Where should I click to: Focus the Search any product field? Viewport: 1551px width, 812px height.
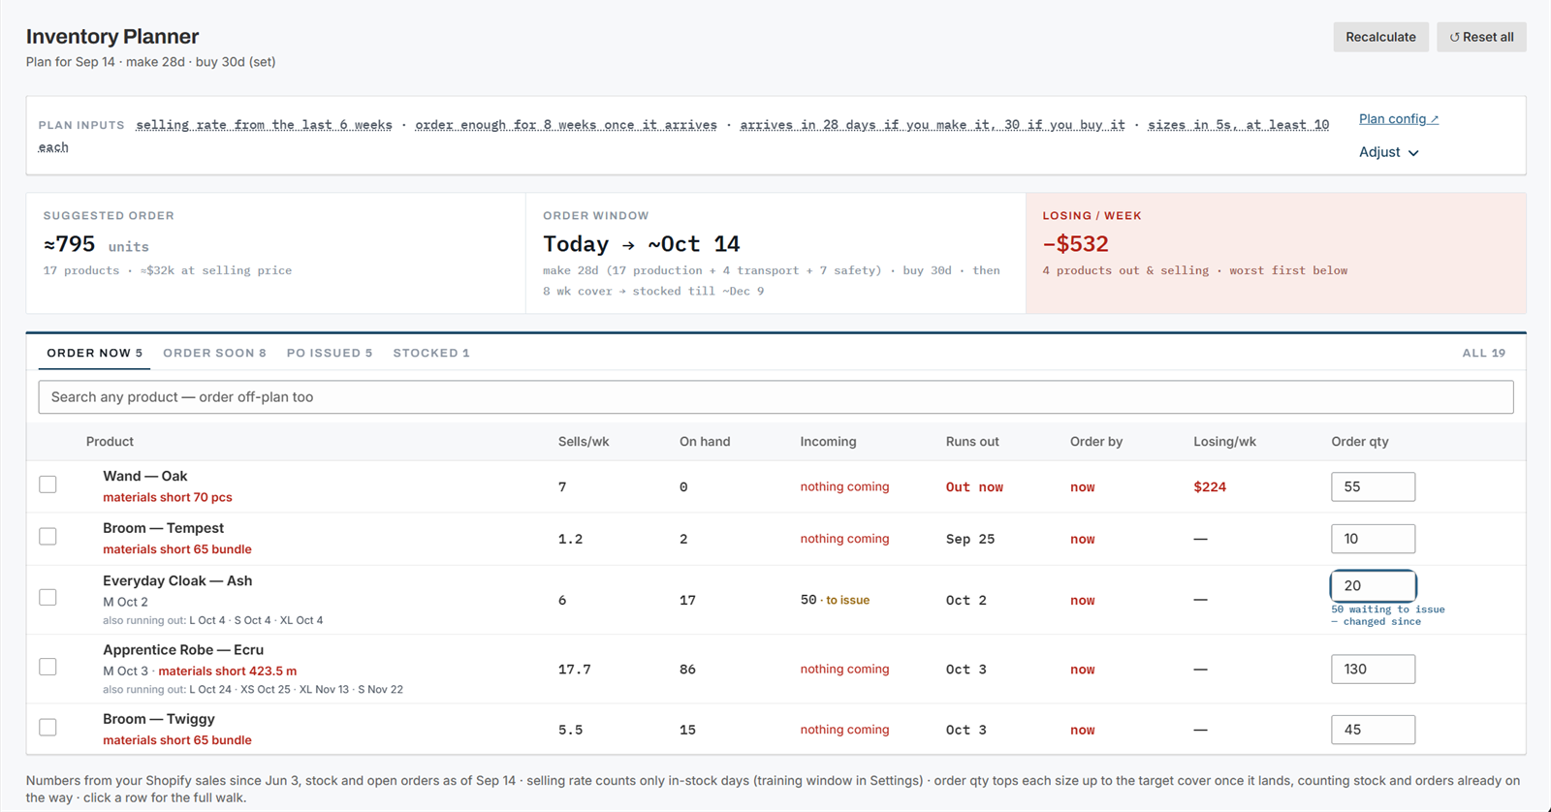775,397
